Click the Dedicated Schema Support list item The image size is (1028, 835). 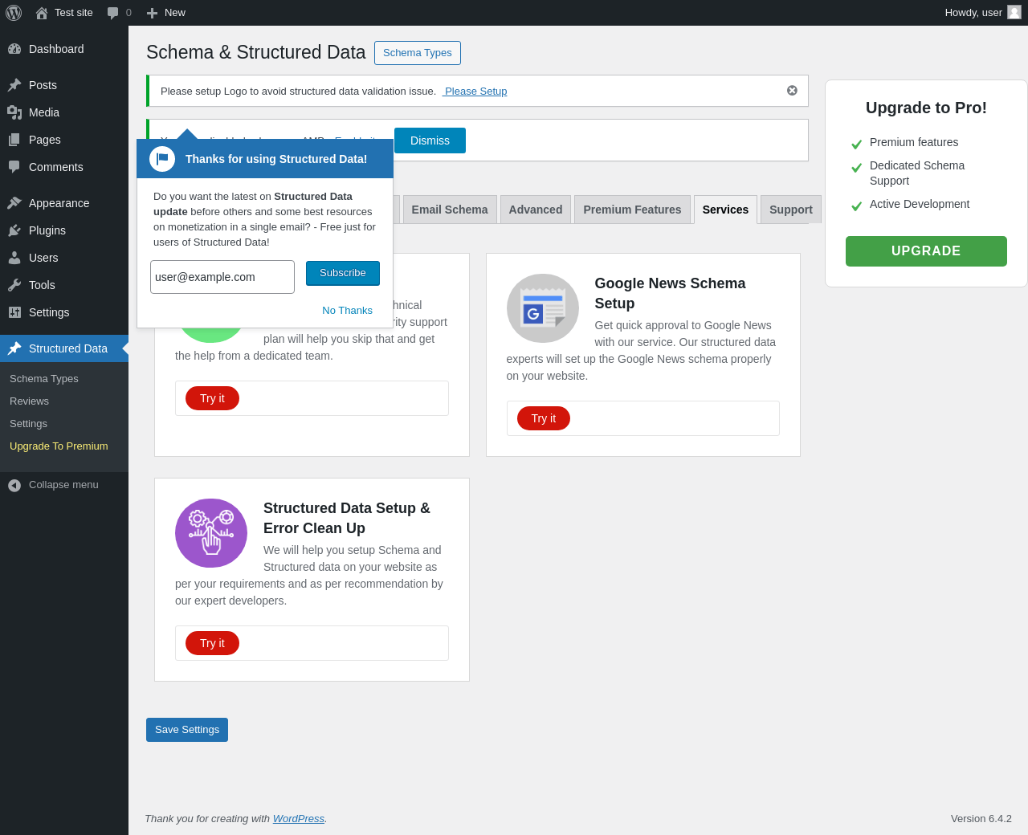pyautogui.click(x=917, y=173)
